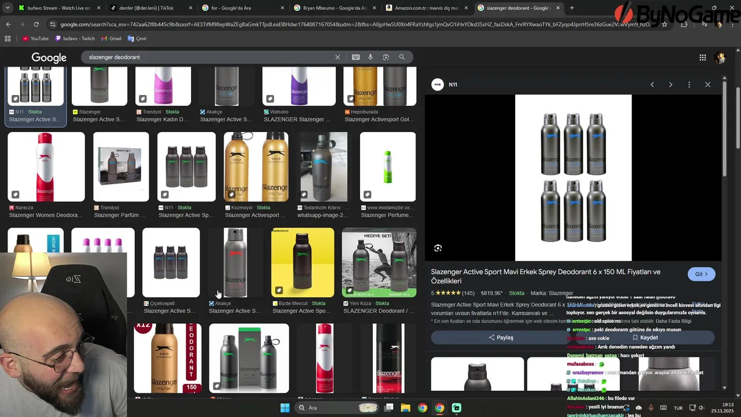The height and width of the screenshot is (417, 741).
Task: Open modamizbir green perfume thumbnail
Action: tap(388, 167)
